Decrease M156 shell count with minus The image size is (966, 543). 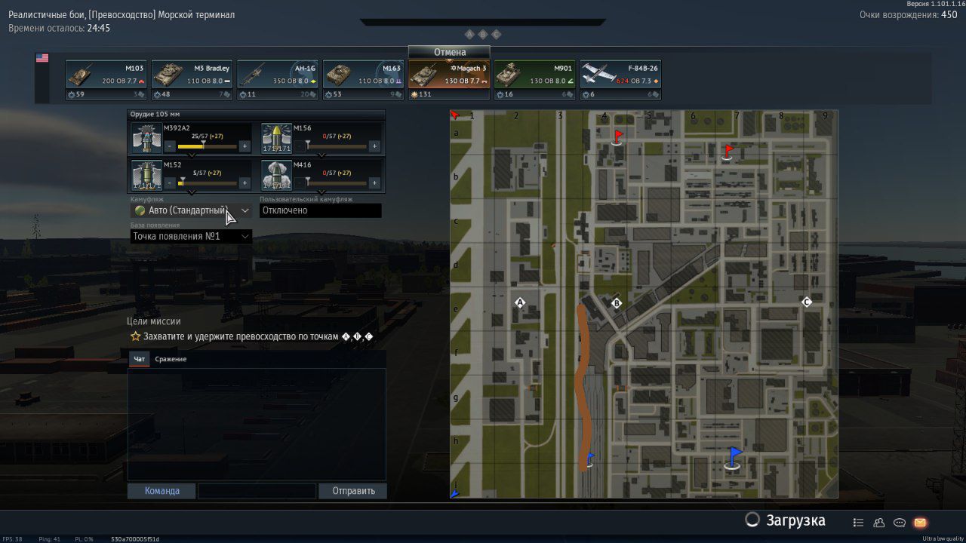pos(300,146)
